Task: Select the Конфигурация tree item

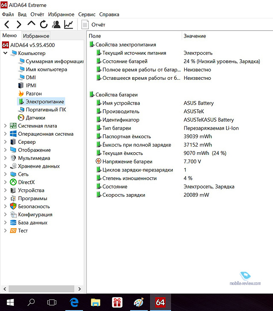Action: click(35, 215)
